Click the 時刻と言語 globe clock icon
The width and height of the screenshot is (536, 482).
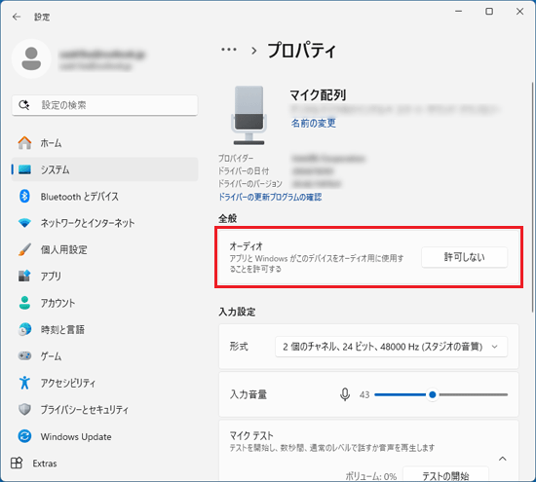pos(24,329)
